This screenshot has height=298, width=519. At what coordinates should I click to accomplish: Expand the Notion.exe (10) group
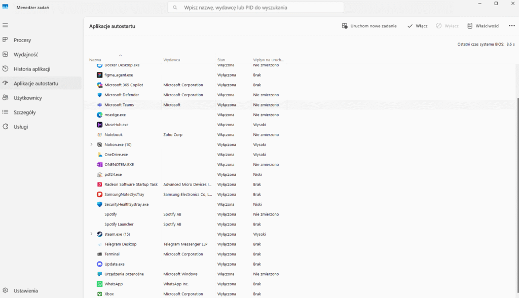pos(91,144)
